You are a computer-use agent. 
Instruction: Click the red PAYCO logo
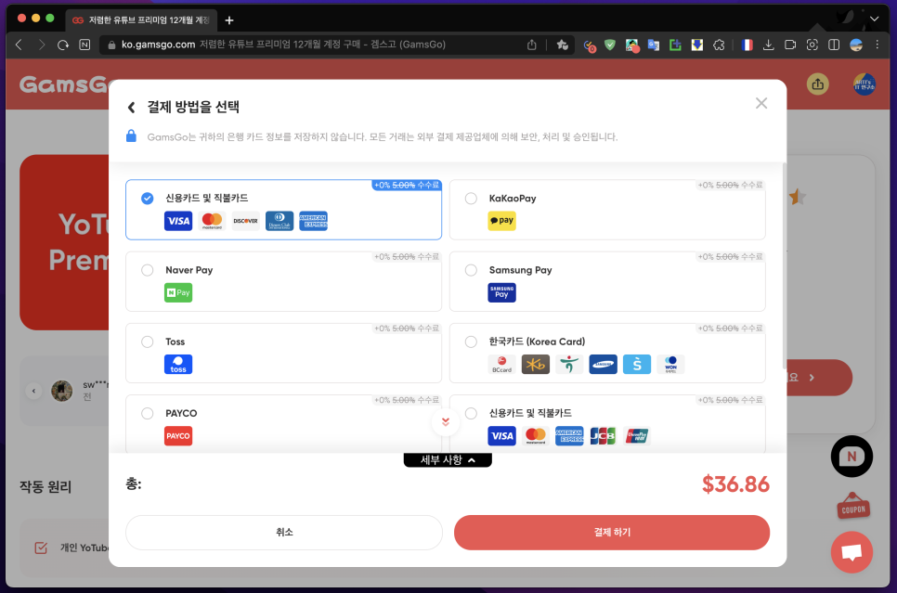pyautogui.click(x=178, y=436)
